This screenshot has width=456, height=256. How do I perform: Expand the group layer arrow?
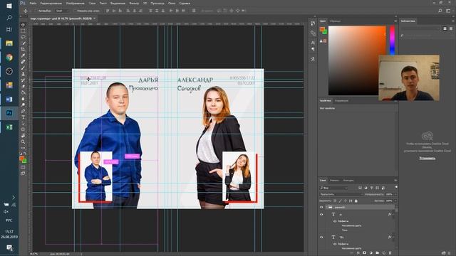(x=326, y=207)
